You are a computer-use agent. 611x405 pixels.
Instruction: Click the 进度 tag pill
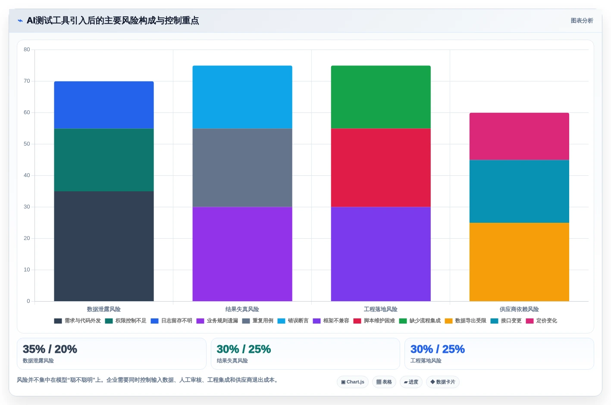click(411, 382)
